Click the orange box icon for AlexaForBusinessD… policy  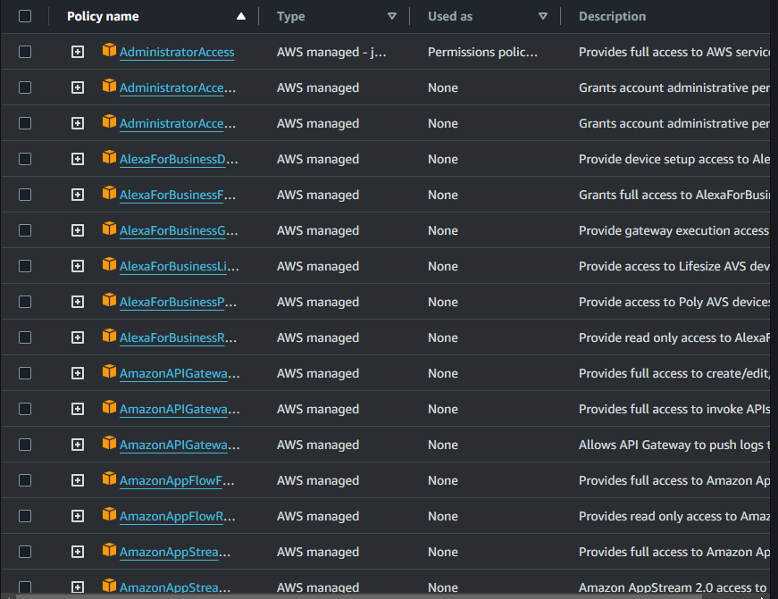(x=109, y=157)
